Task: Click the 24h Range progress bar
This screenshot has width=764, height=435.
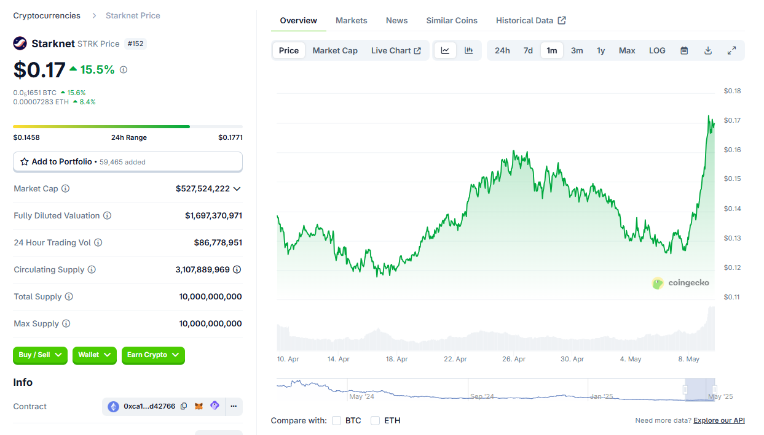Action: coord(128,126)
